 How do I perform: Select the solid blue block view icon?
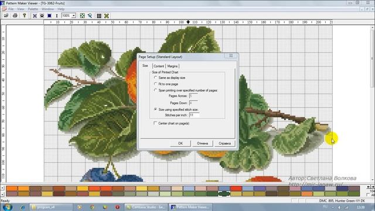point(49,16)
